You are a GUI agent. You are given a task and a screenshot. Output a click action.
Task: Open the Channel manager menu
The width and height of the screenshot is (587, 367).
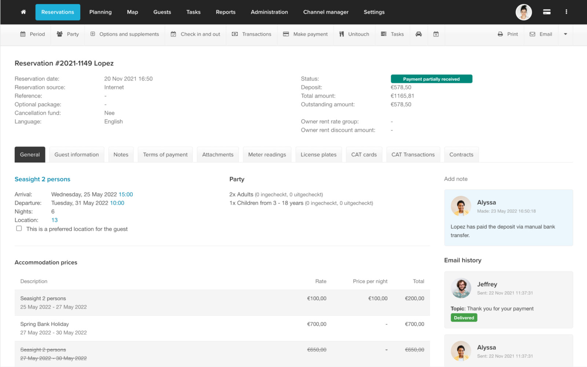326,12
